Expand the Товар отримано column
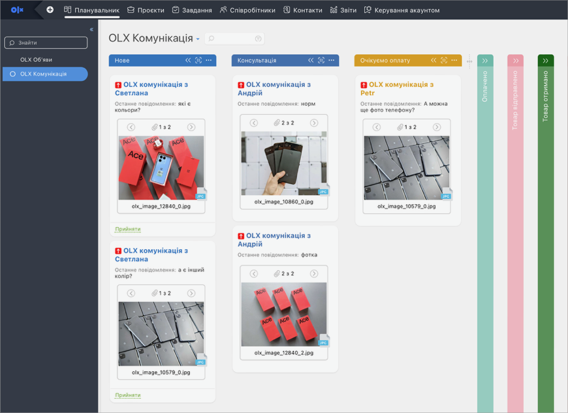Image resolution: width=568 pixels, height=413 pixels. tap(546, 61)
